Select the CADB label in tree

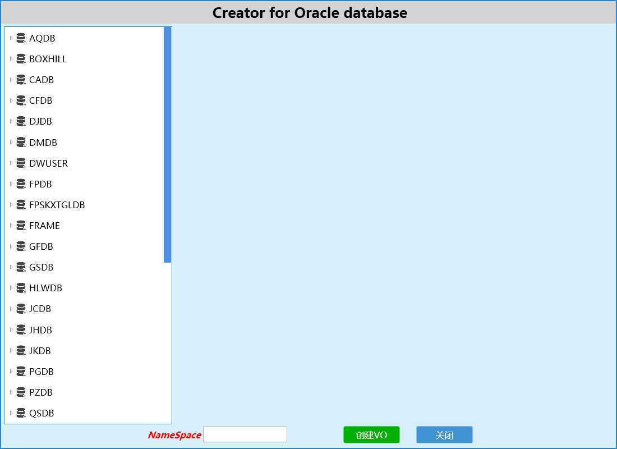coord(42,80)
